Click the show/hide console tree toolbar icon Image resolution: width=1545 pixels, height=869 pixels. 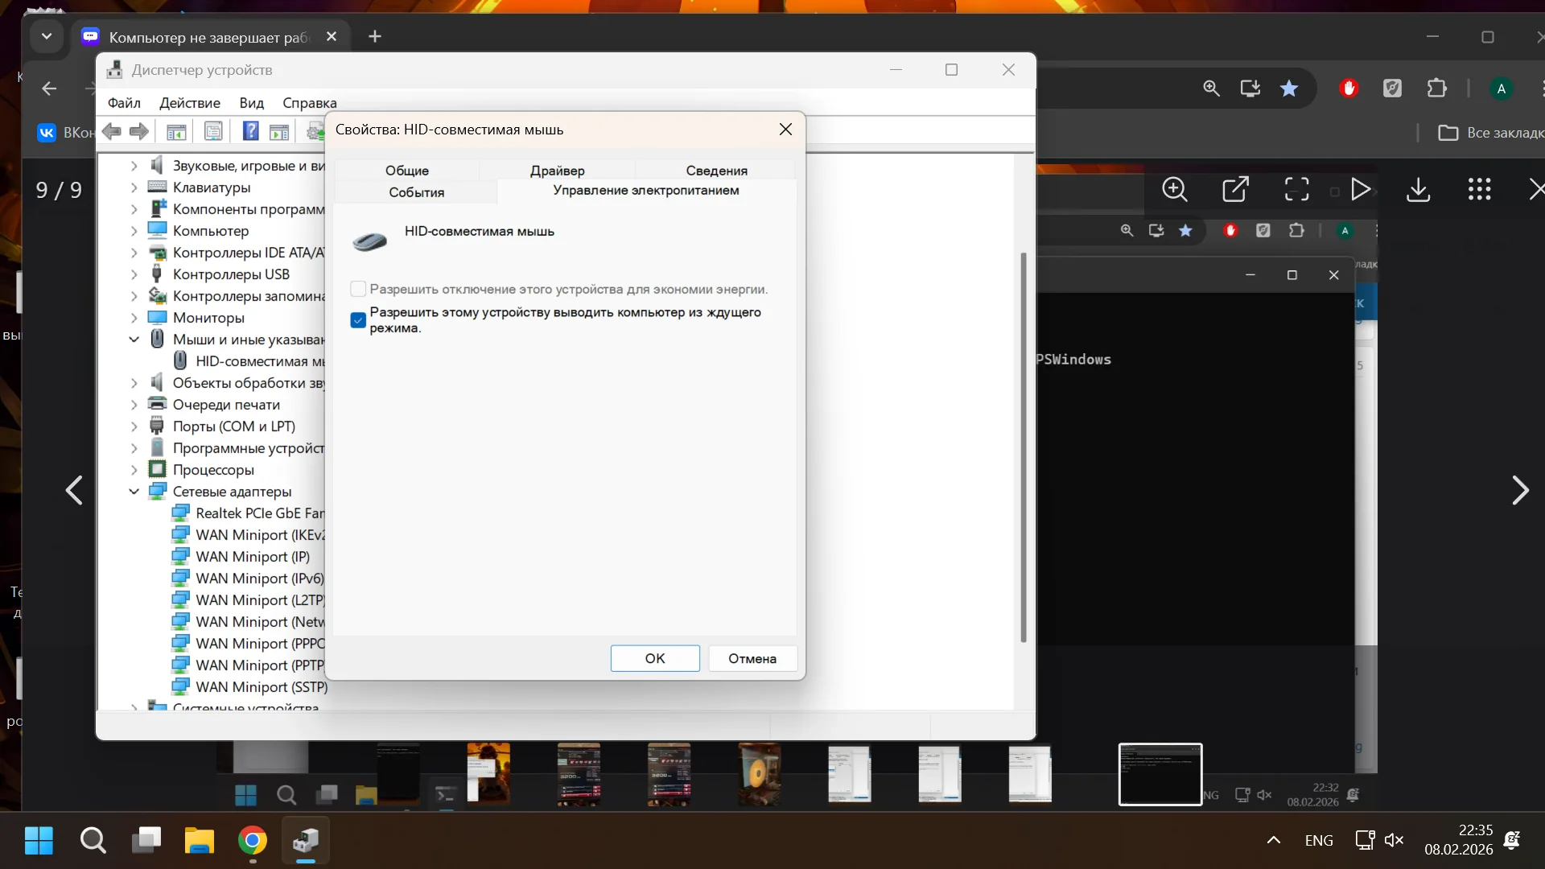point(176,131)
